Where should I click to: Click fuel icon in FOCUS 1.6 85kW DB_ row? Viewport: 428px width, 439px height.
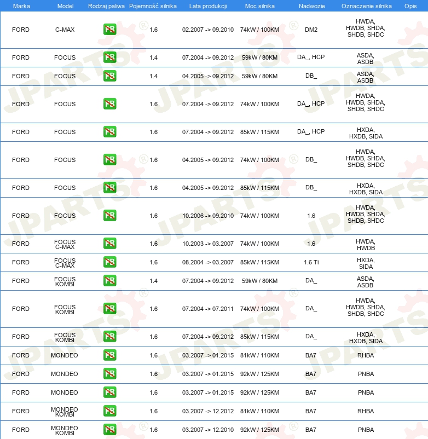click(109, 188)
